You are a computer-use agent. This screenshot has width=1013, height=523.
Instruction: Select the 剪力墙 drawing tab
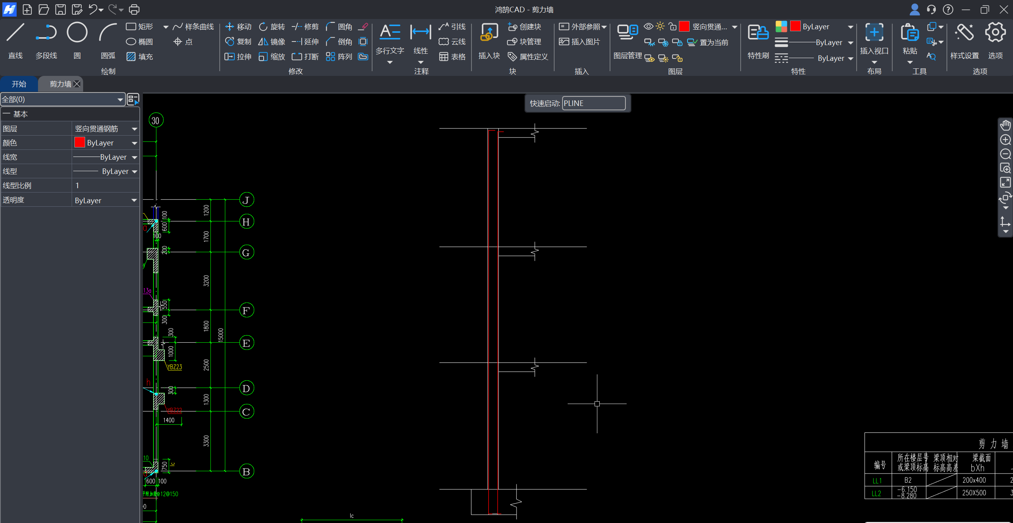point(60,84)
